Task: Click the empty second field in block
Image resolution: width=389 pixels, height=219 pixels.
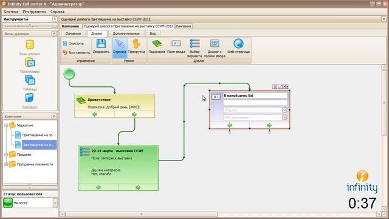Action: pyautogui.click(x=255, y=103)
